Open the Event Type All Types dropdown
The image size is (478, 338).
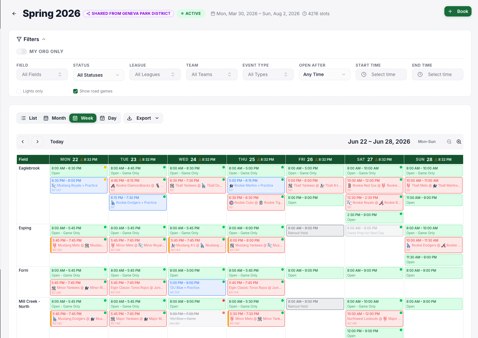click(x=268, y=74)
